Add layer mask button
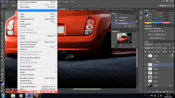Viewport: 175px width, 98px height. (x=157, y=92)
